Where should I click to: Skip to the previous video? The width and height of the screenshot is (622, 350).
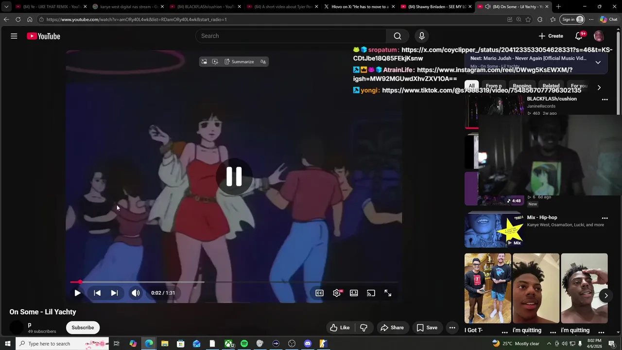coord(97,293)
